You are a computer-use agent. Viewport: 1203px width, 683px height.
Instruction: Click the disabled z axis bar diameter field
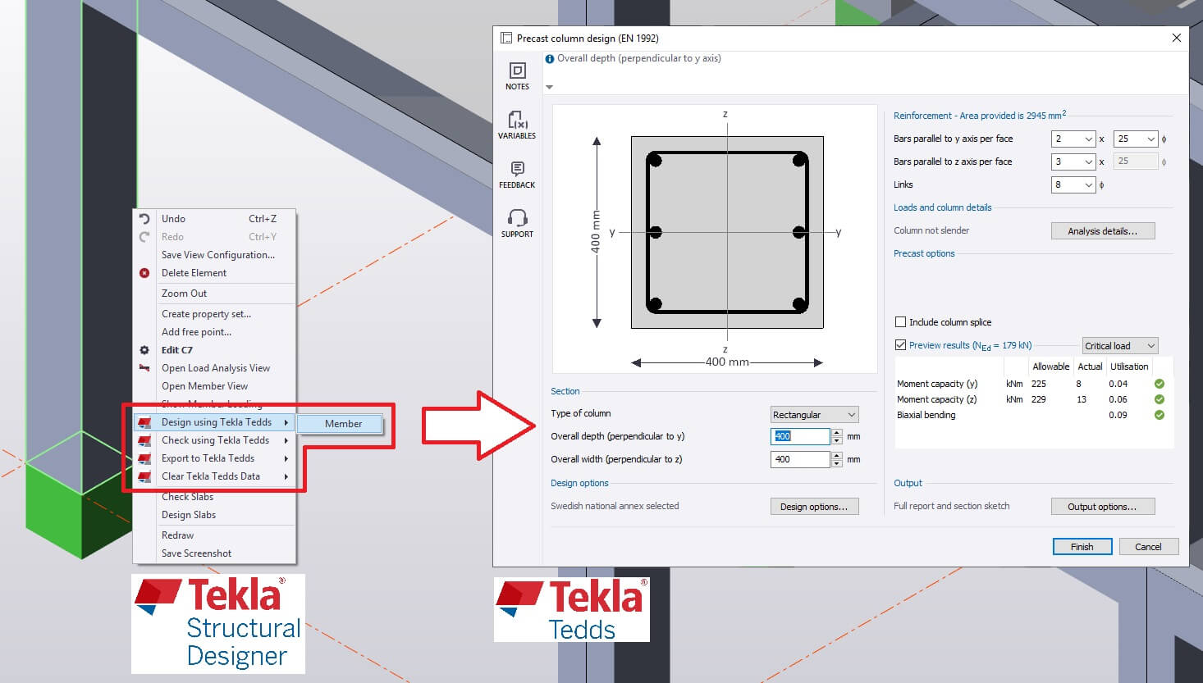click(1136, 162)
